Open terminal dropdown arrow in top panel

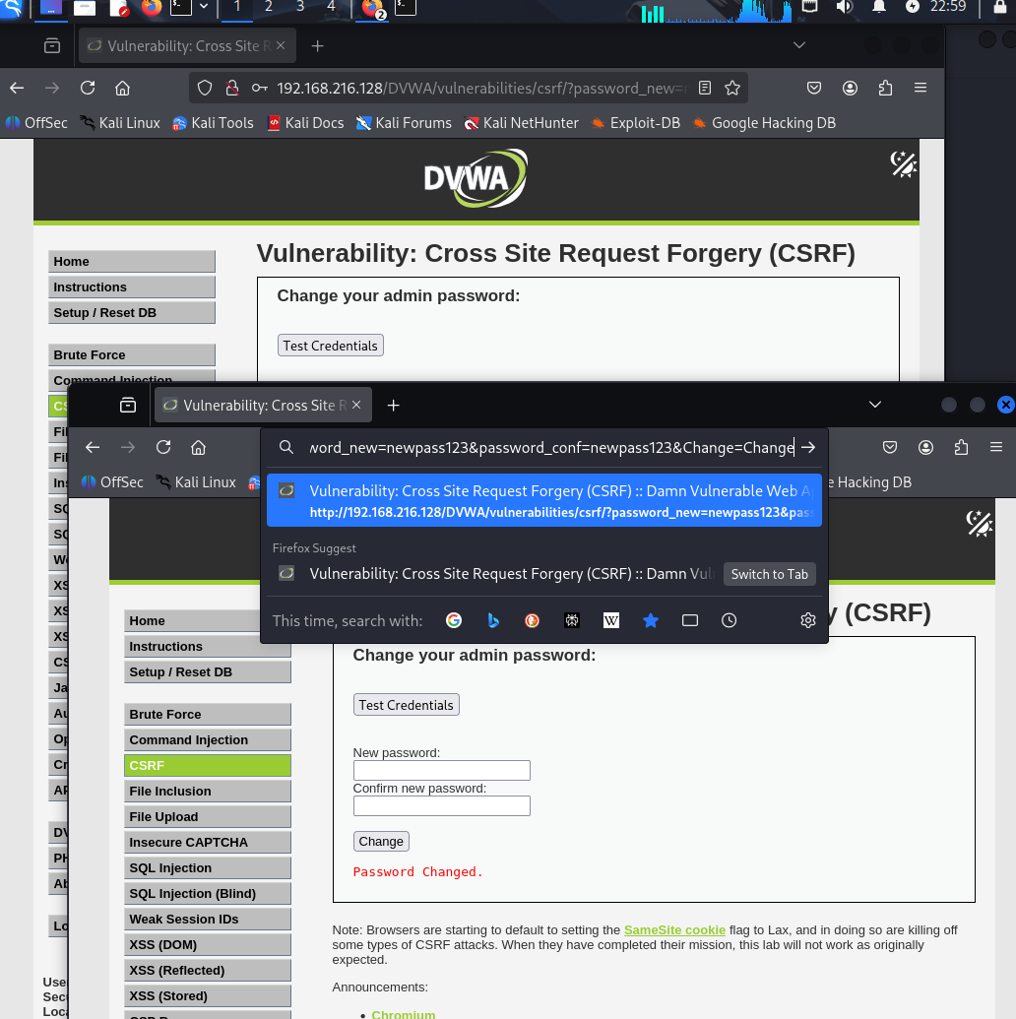tap(204, 7)
